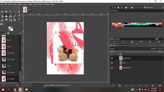
Task: Click the white swatch in Color History palette
Action: point(120,23)
